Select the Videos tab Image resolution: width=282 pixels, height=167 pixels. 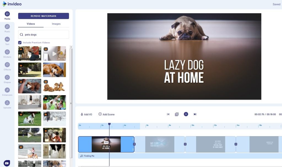pos(31,24)
